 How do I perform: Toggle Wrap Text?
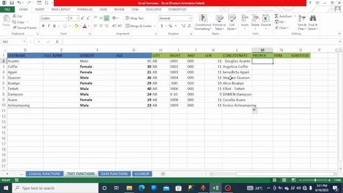click(x=135, y=18)
